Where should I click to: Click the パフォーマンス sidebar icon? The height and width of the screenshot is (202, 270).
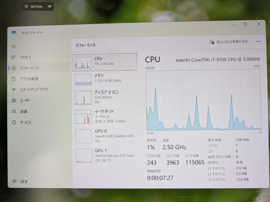coord(14,68)
